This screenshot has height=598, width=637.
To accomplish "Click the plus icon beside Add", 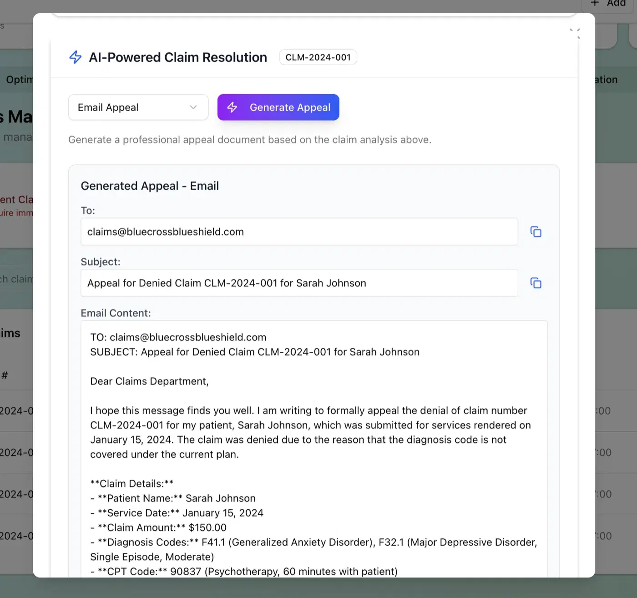I will [x=595, y=3].
